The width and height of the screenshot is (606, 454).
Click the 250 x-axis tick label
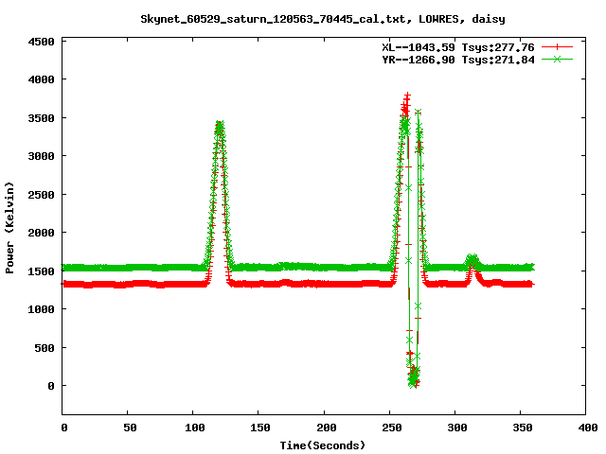tap(391, 428)
